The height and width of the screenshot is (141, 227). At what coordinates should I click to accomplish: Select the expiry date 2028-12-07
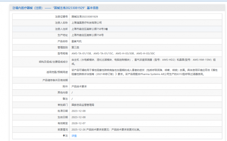pos(79,123)
